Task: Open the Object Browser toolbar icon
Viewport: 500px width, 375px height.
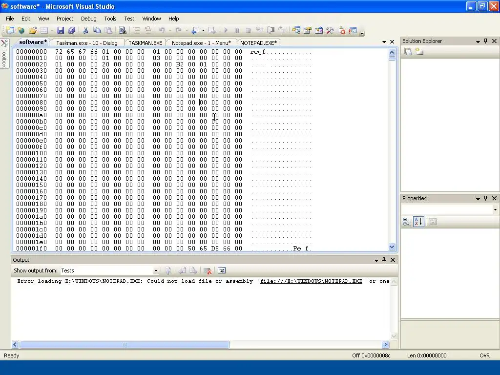Action: pyautogui.click(x=318, y=30)
